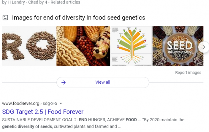Open the seed letters R O thumbnail
Screen dimensions: 209x132
[29, 46]
